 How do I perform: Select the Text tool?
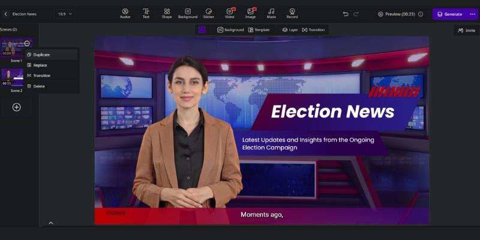pos(146,14)
